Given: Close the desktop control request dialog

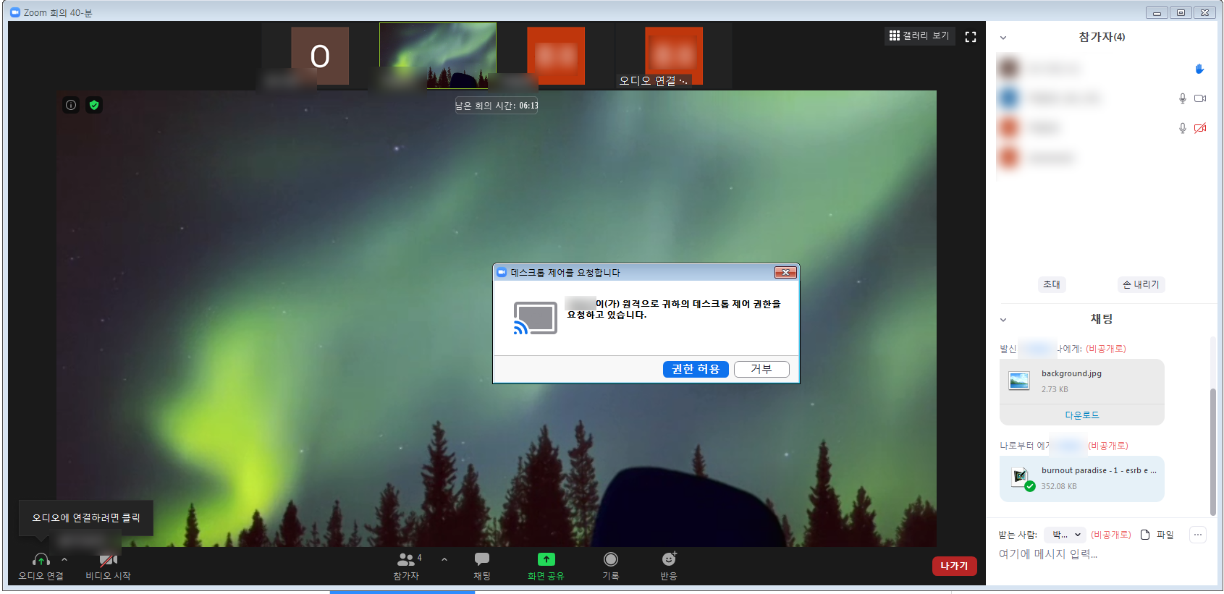Looking at the screenshot, I should [x=785, y=273].
